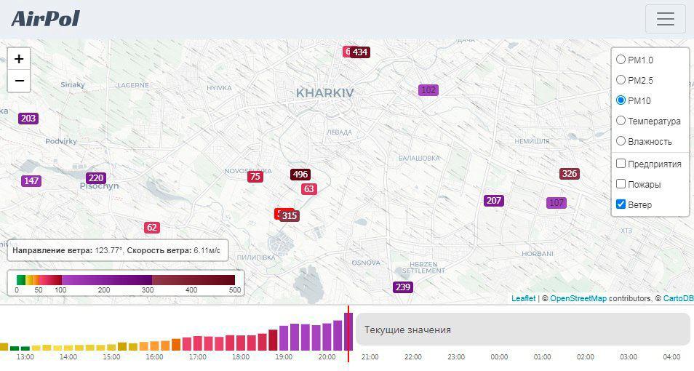Click the map zoom in plus button
694x371 pixels.
(19, 59)
